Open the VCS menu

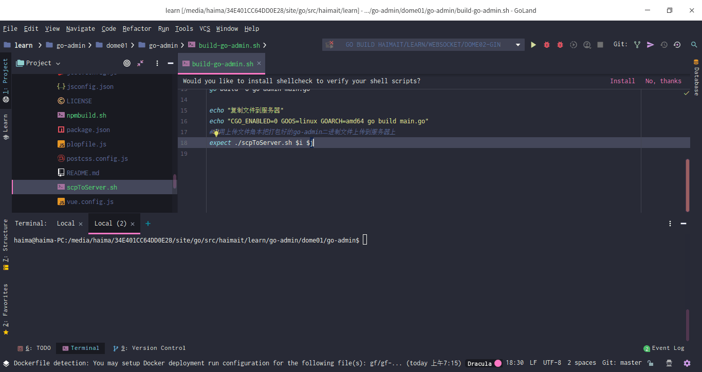point(205,29)
